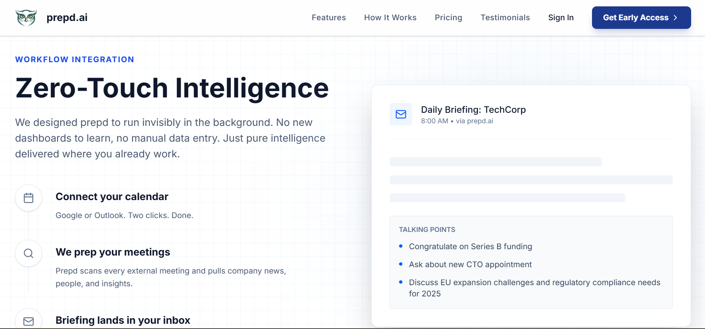Select the We prep your meetings step heading

tap(113, 252)
